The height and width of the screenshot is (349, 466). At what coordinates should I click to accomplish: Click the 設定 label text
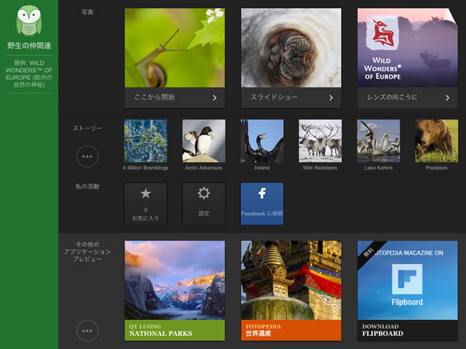pos(204,213)
